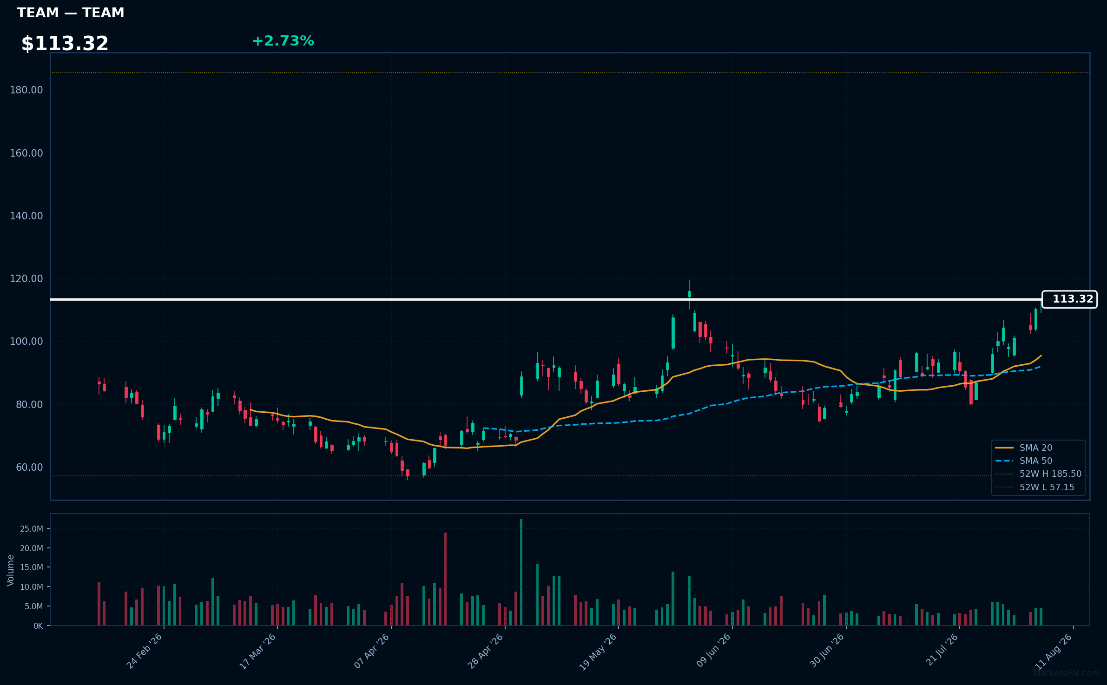Viewport: 1107px width, 685px height.
Task: Click the 80.00 price axis label
Action: point(29,405)
